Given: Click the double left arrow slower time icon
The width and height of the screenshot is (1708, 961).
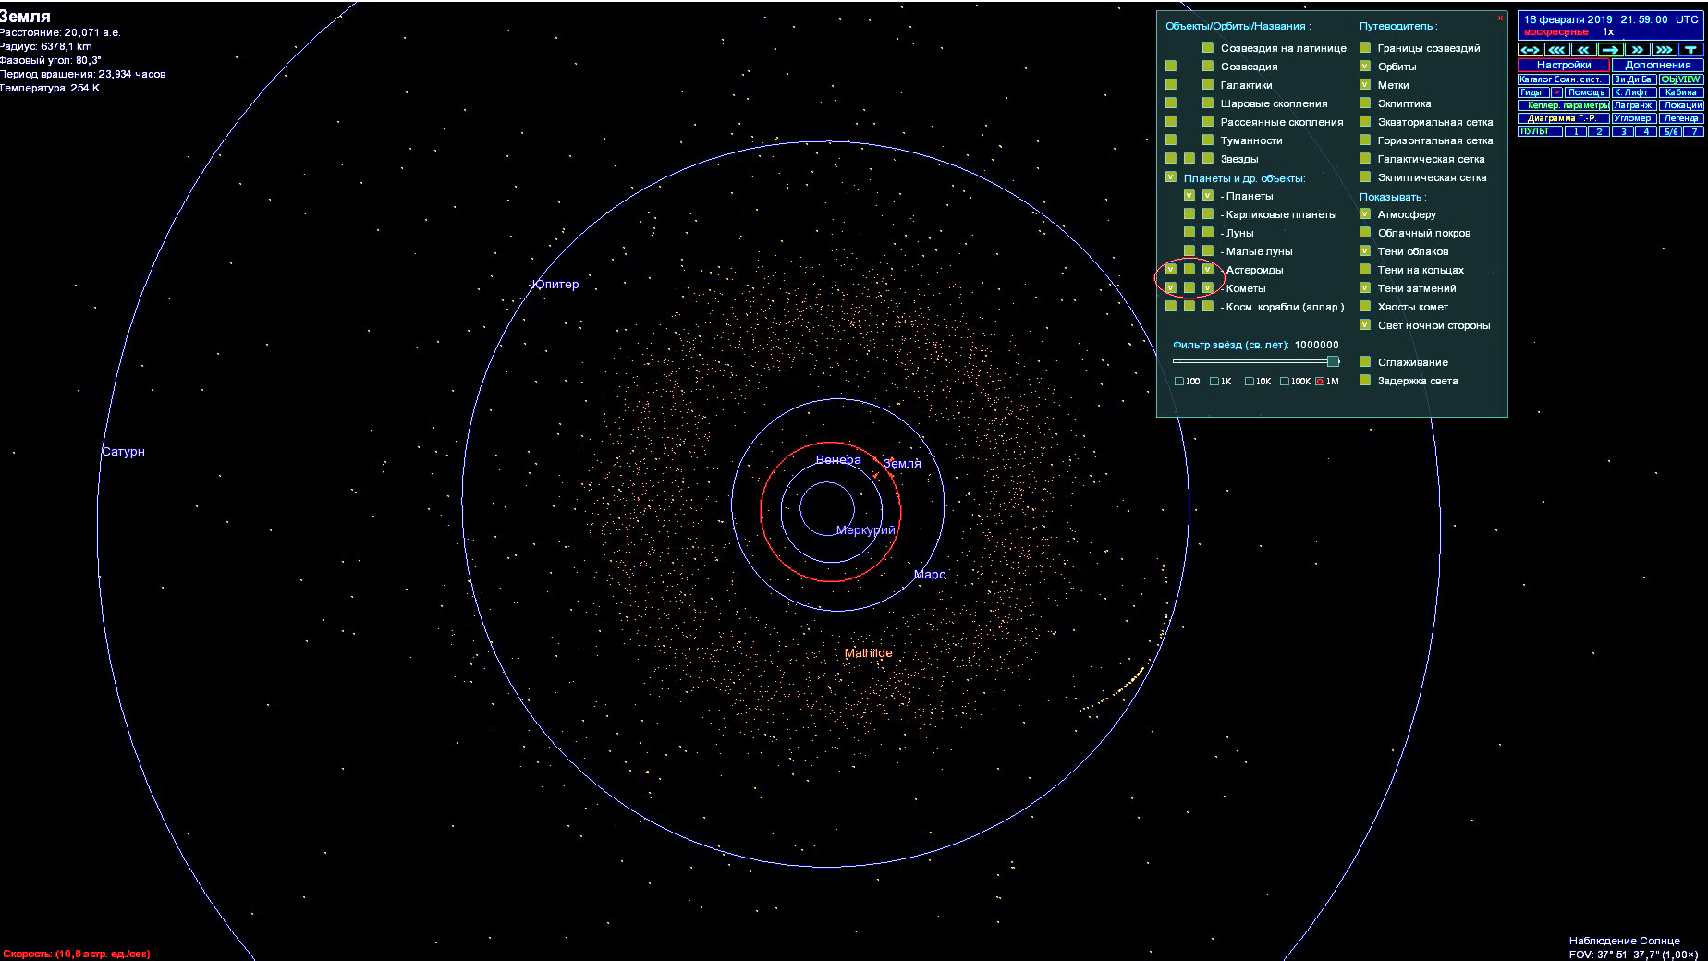Looking at the screenshot, I should click(1584, 50).
